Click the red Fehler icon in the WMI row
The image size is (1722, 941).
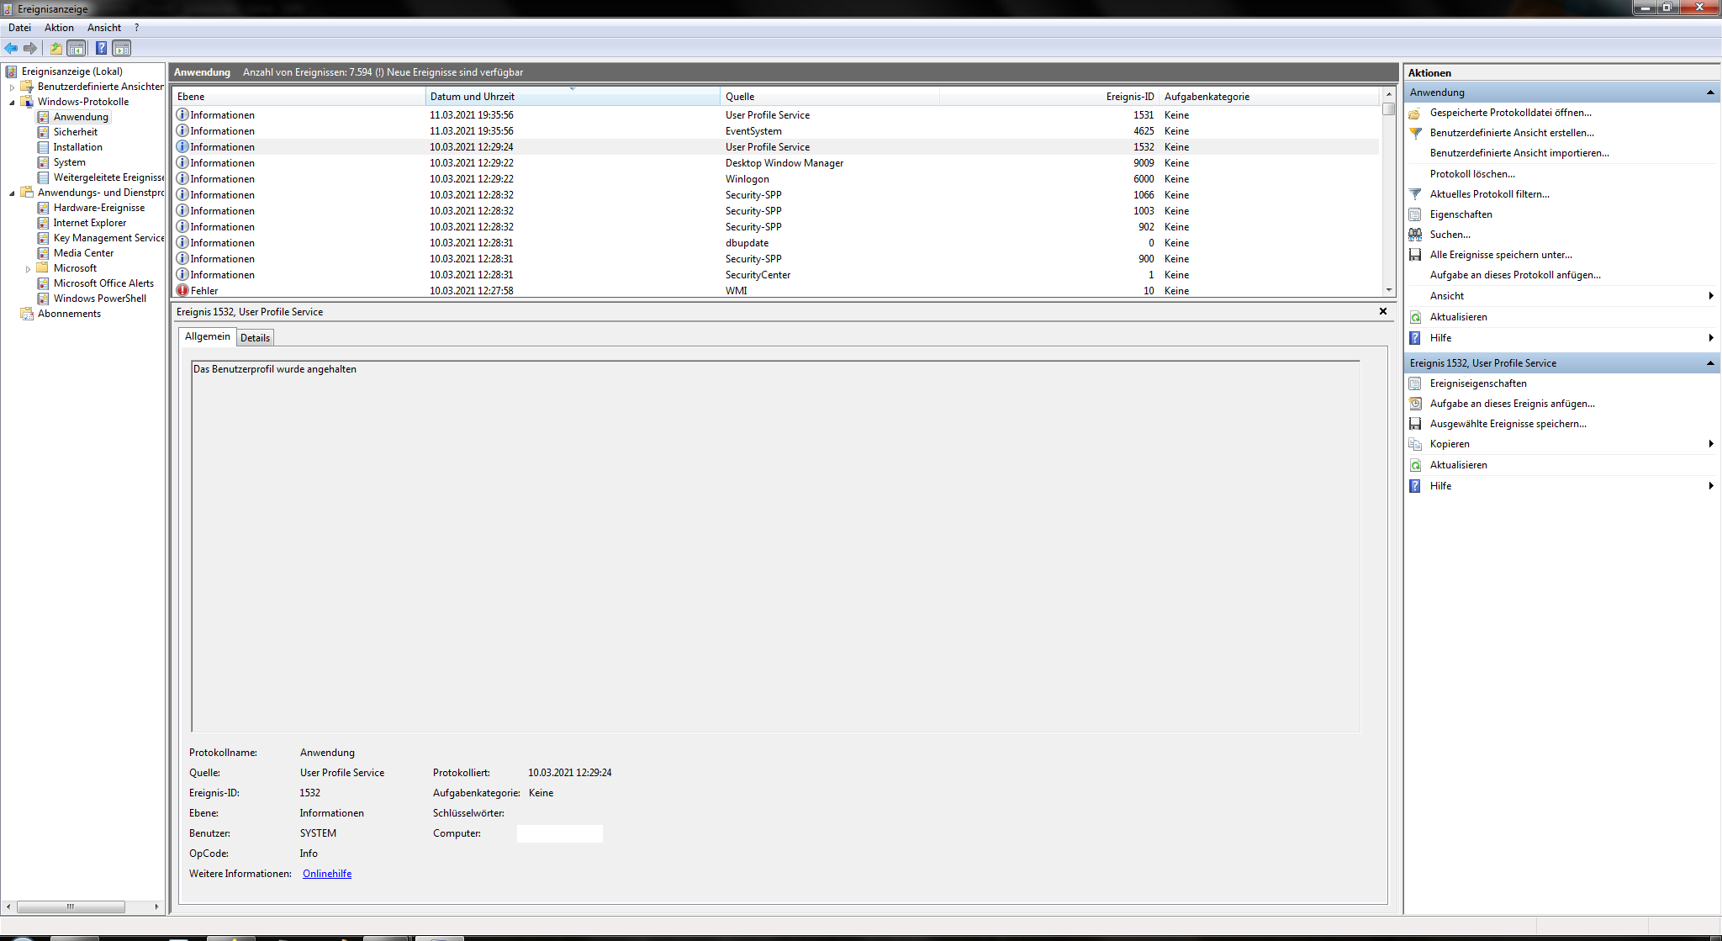182,291
